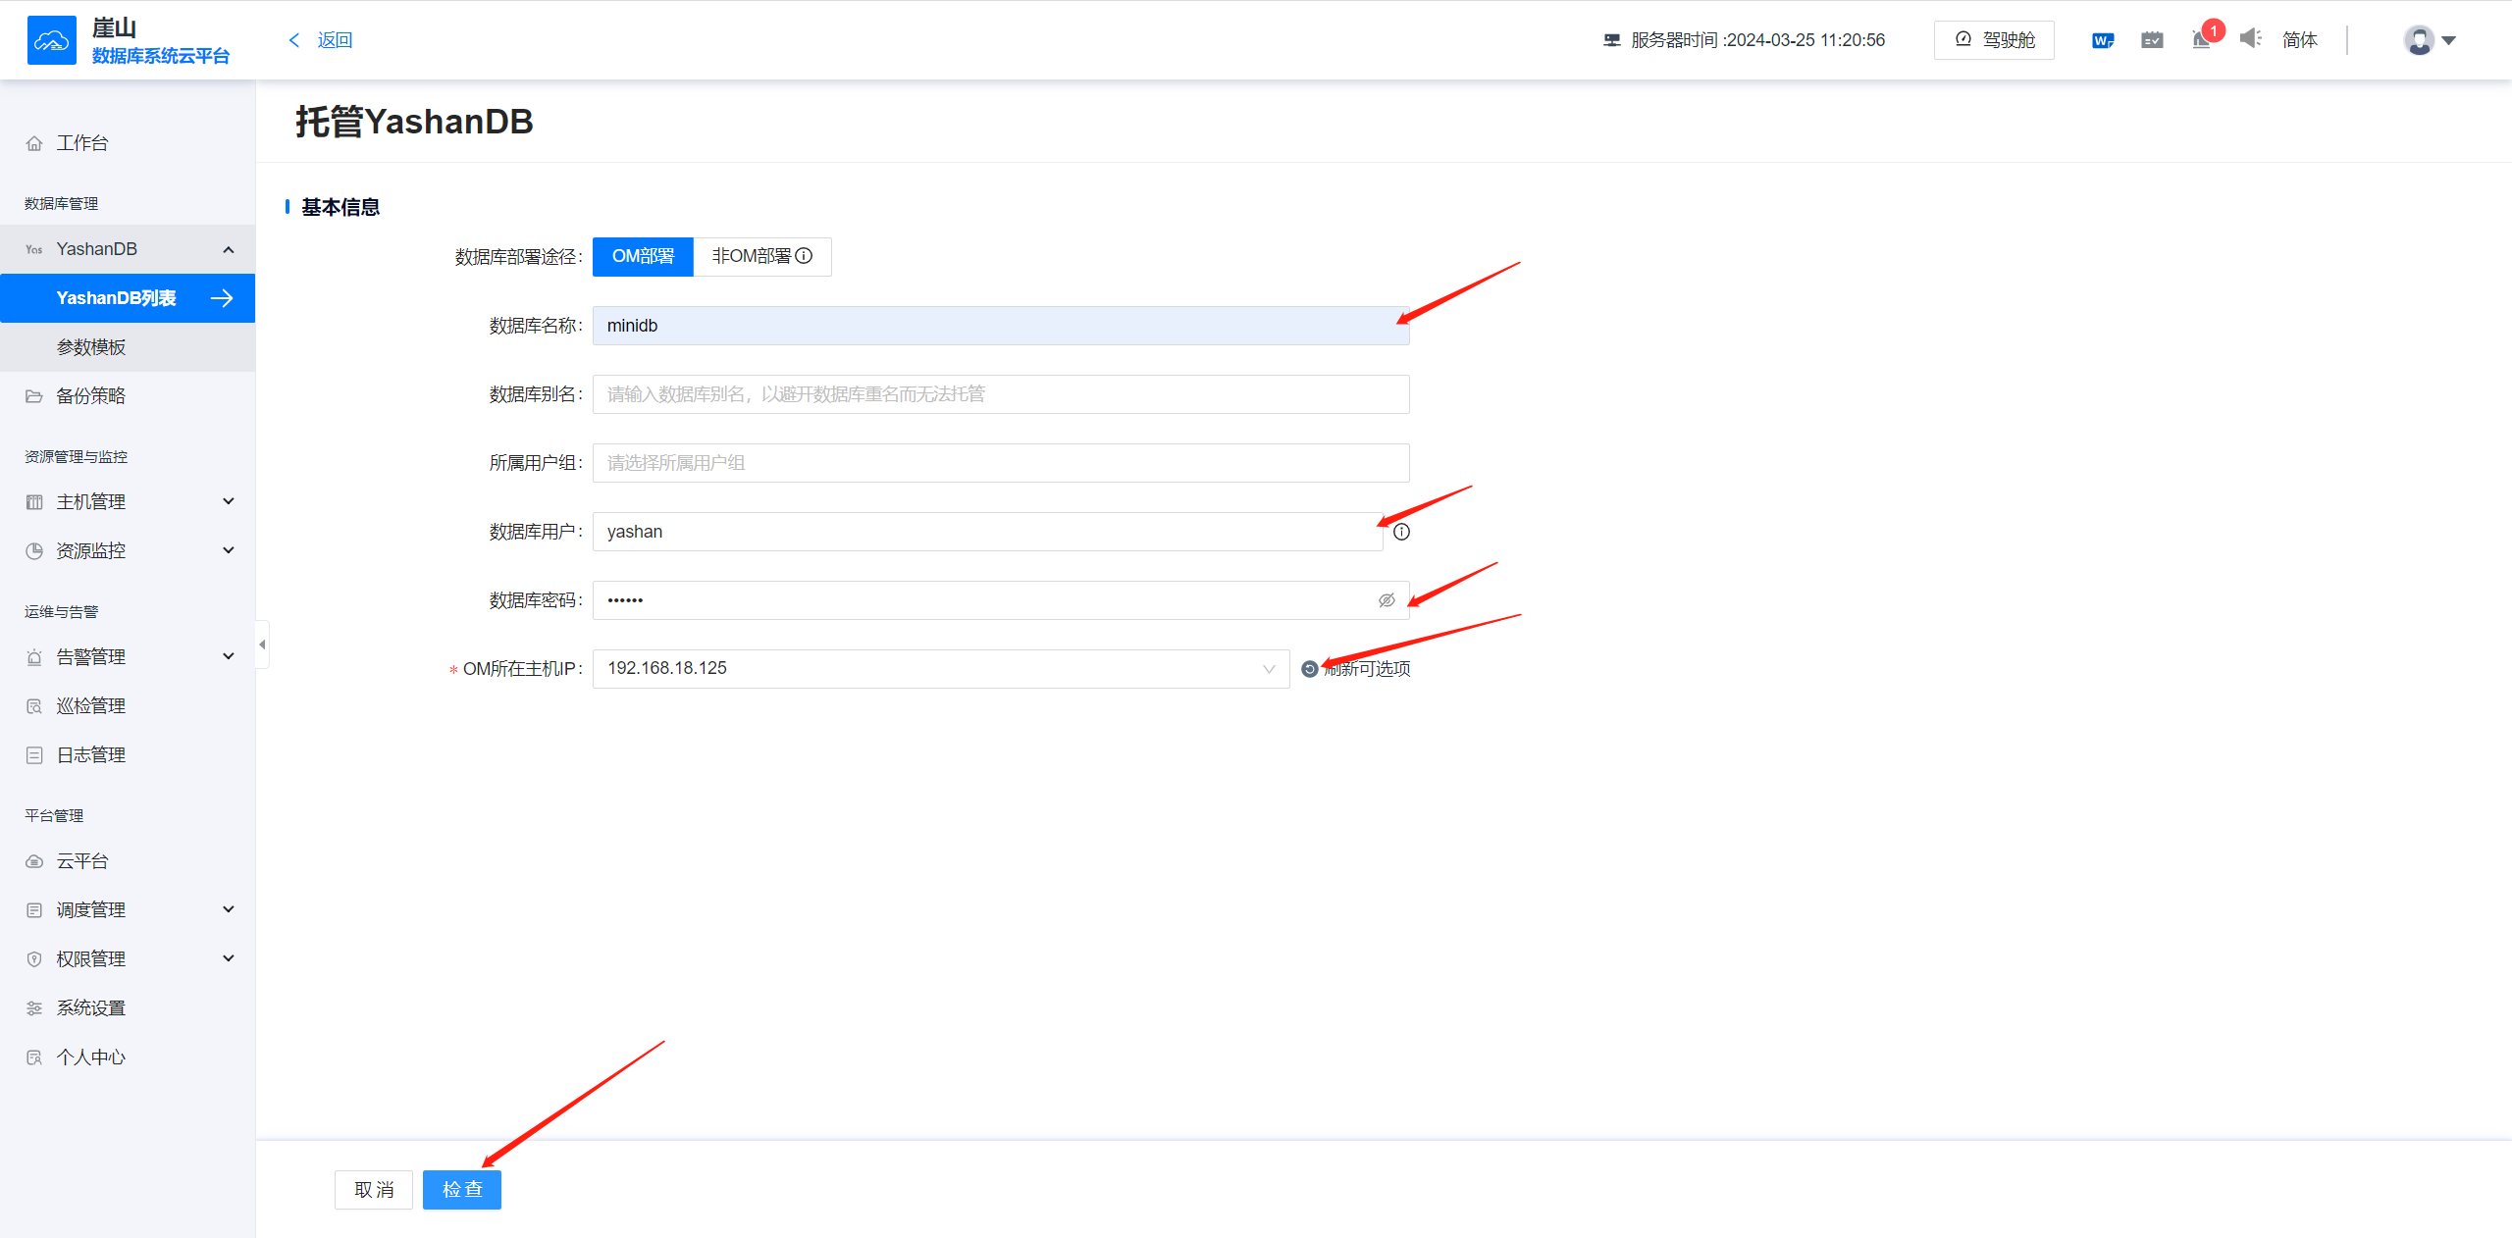Click the cloud platform logo icon

point(51,40)
